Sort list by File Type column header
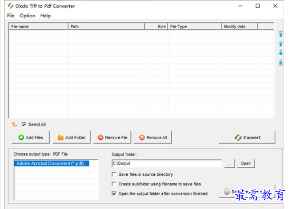Image resolution: width=289 pixels, height=209 pixels. (x=194, y=26)
